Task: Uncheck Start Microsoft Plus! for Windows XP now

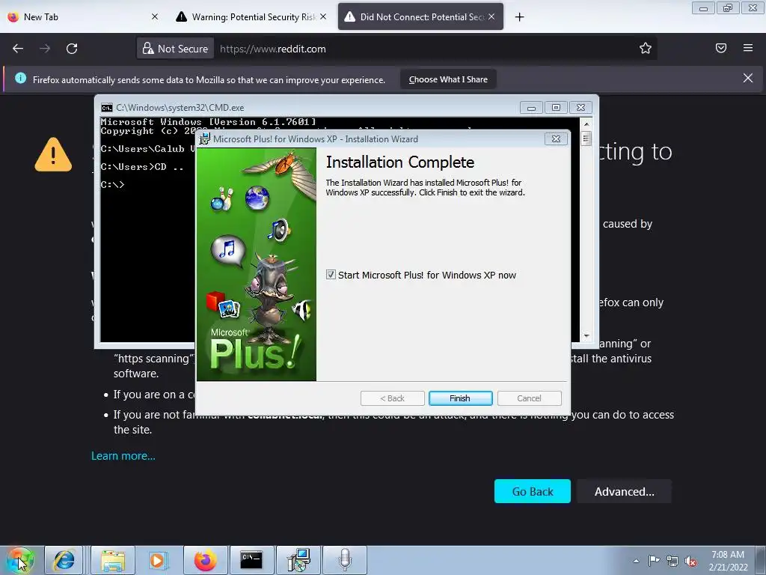Action: click(x=331, y=275)
